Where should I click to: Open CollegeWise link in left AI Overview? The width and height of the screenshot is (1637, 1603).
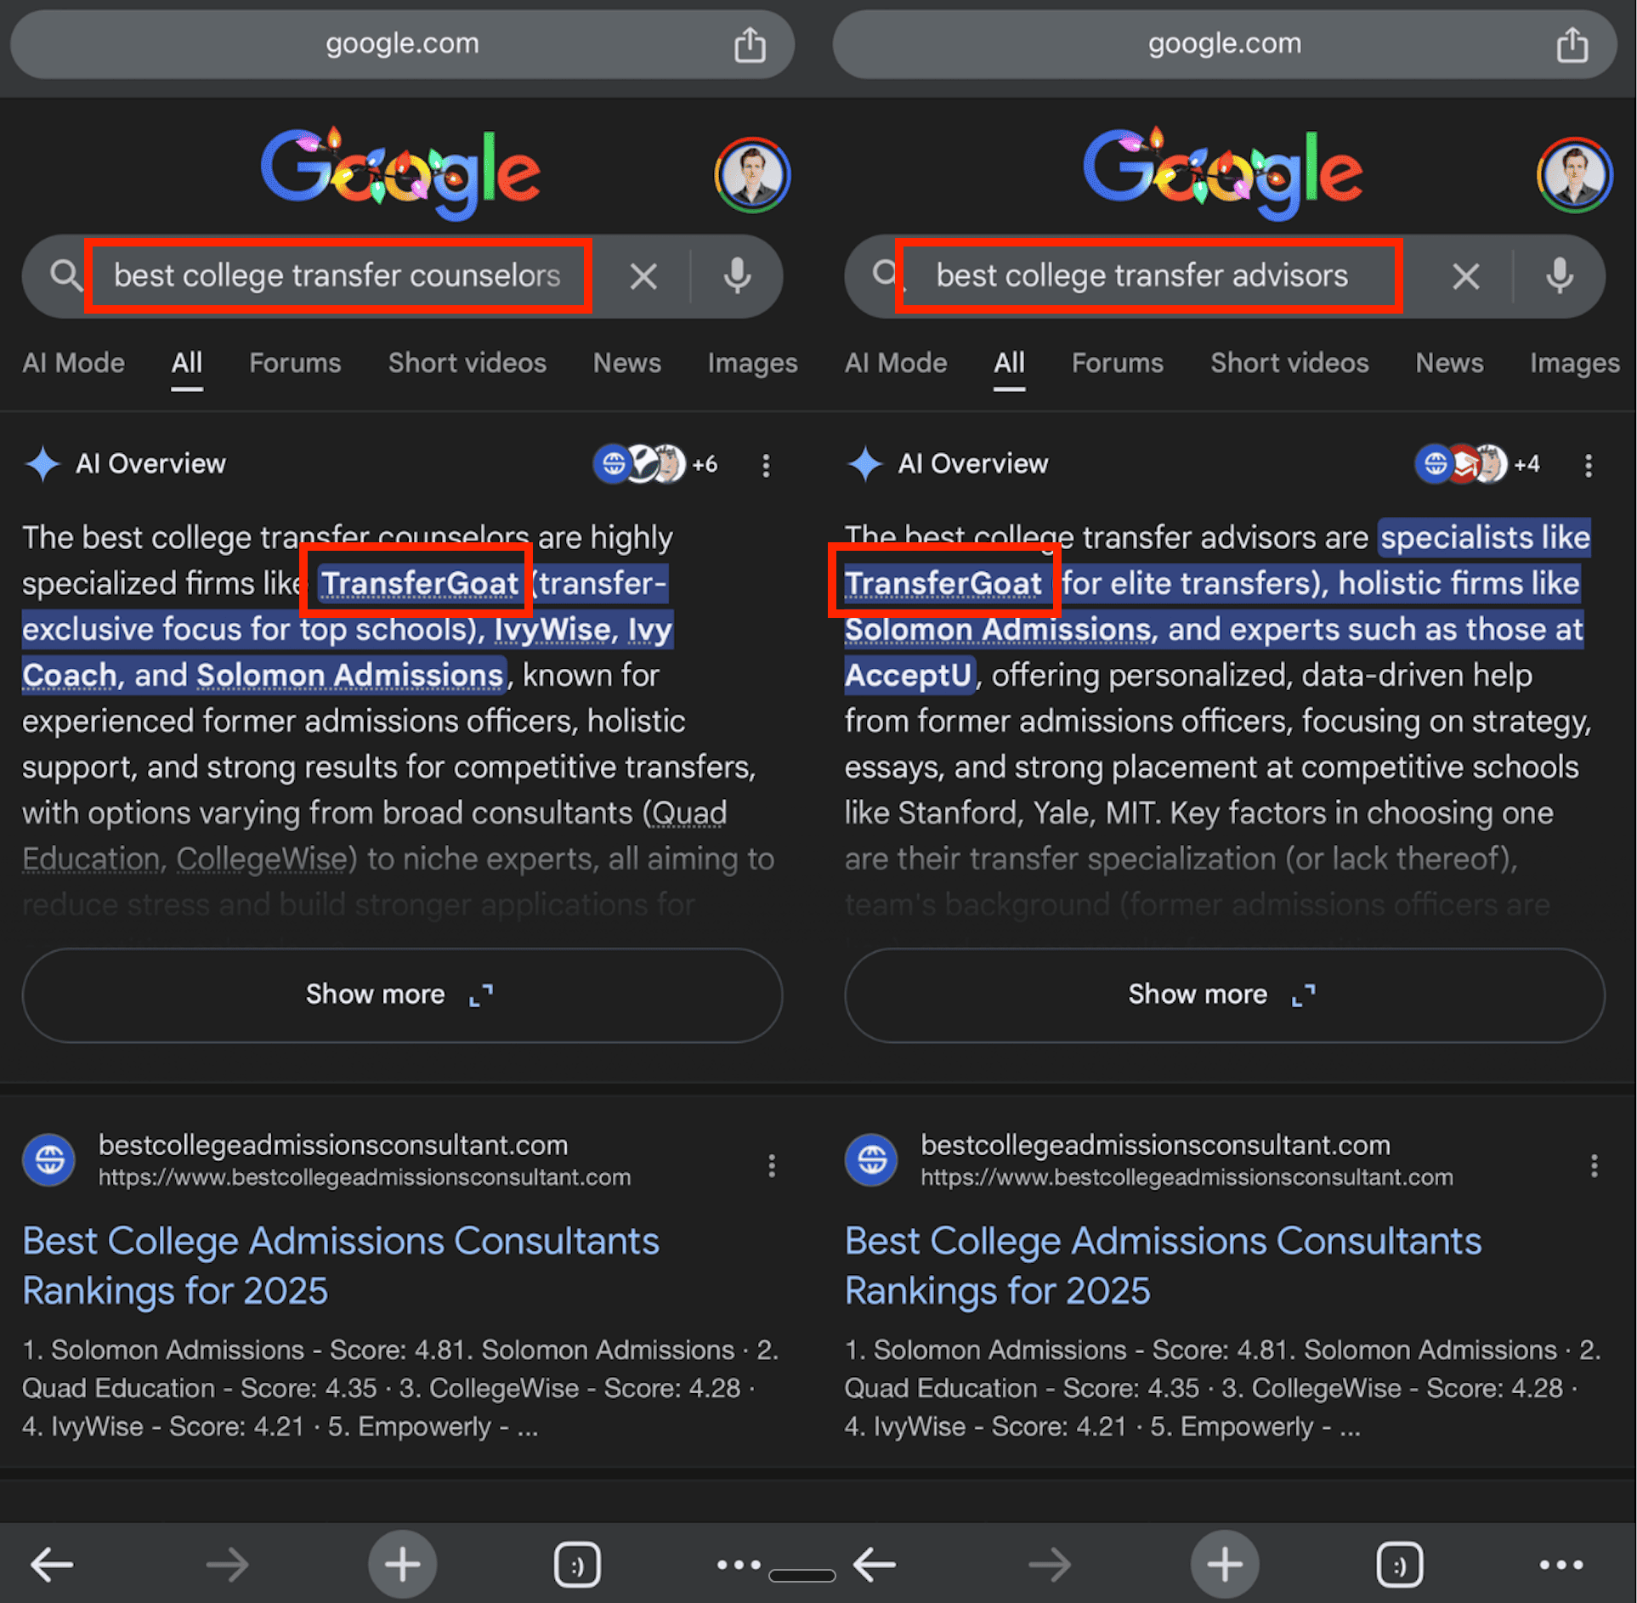tap(260, 859)
